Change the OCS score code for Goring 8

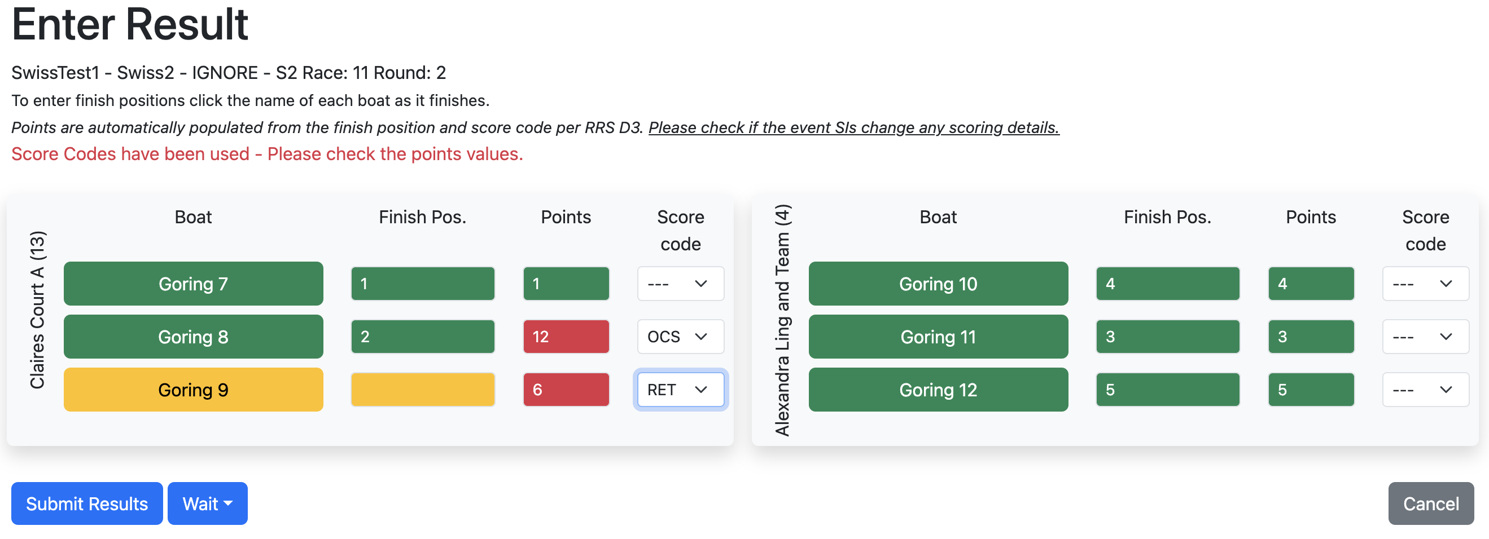click(680, 337)
